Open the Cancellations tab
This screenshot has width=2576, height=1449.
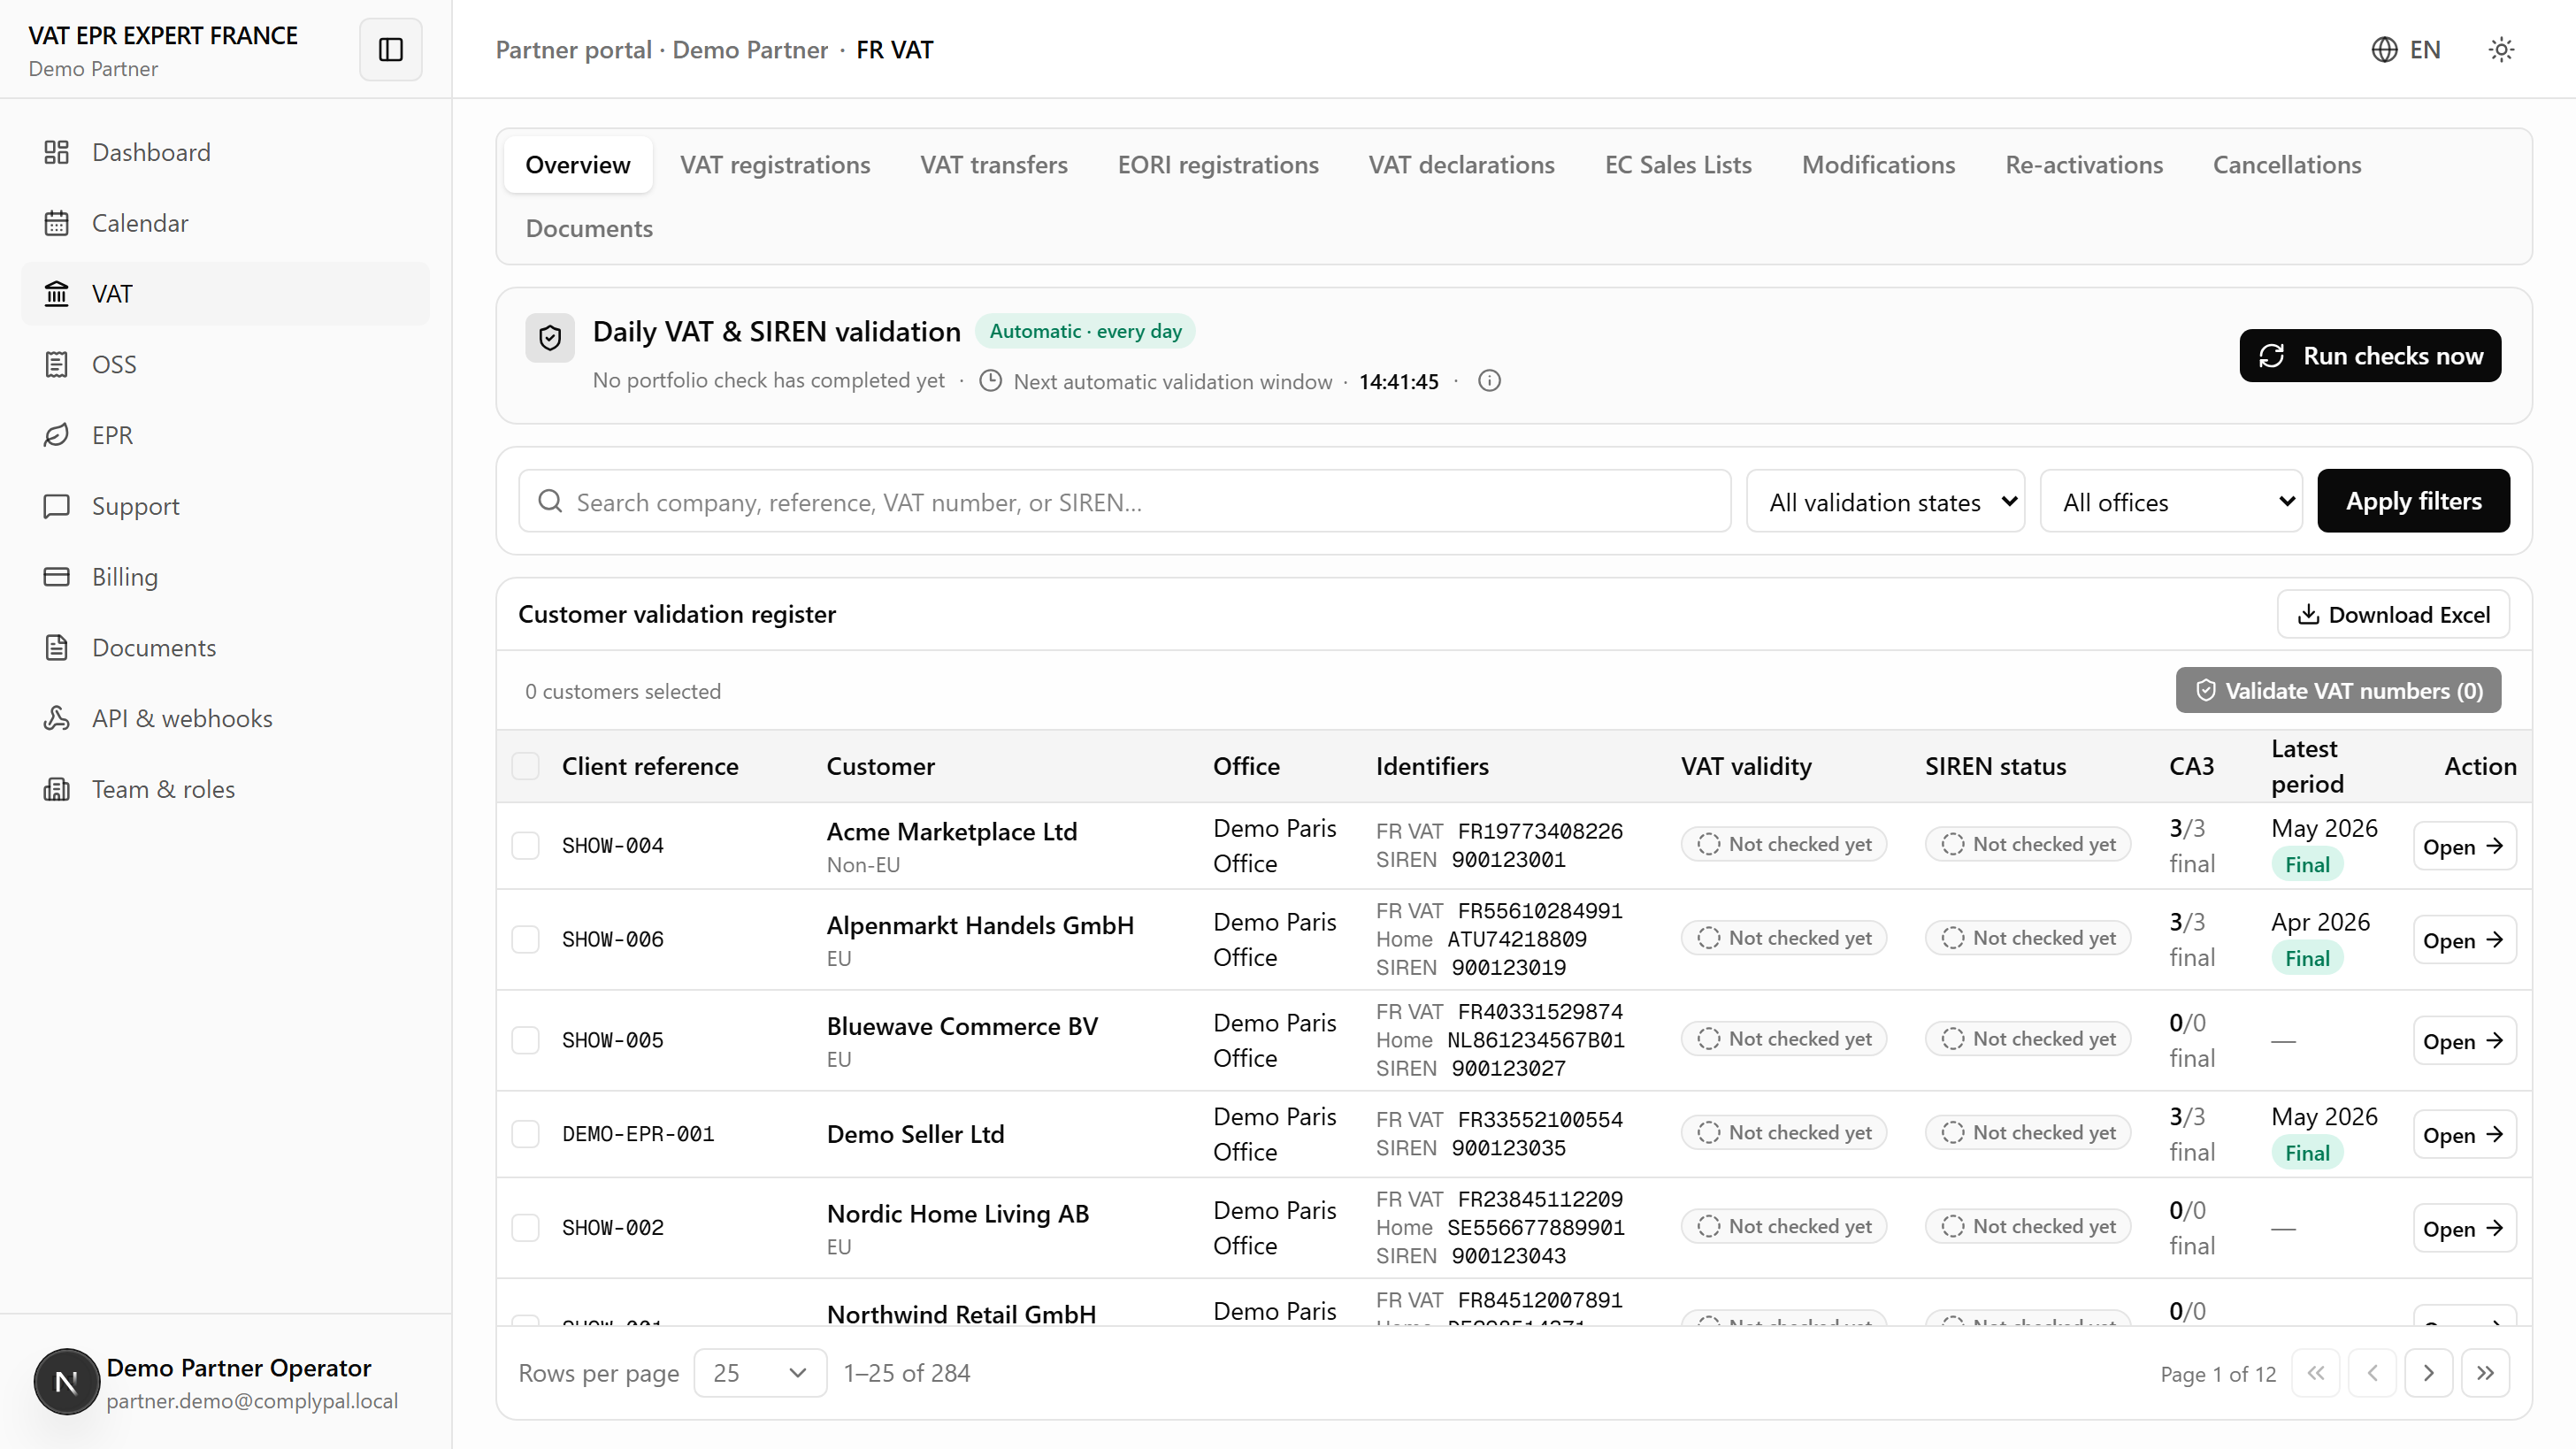2287,165
